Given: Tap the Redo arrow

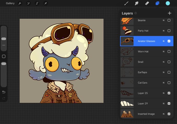Looking at the screenshot, I should [4, 98].
